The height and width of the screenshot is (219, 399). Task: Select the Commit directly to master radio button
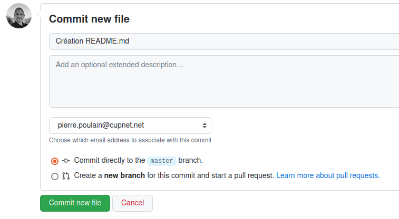pyautogui.click(x=55, y=161)
